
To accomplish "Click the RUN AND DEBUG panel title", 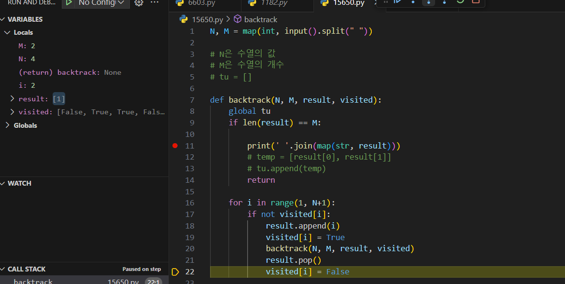I will pos(31,2).
